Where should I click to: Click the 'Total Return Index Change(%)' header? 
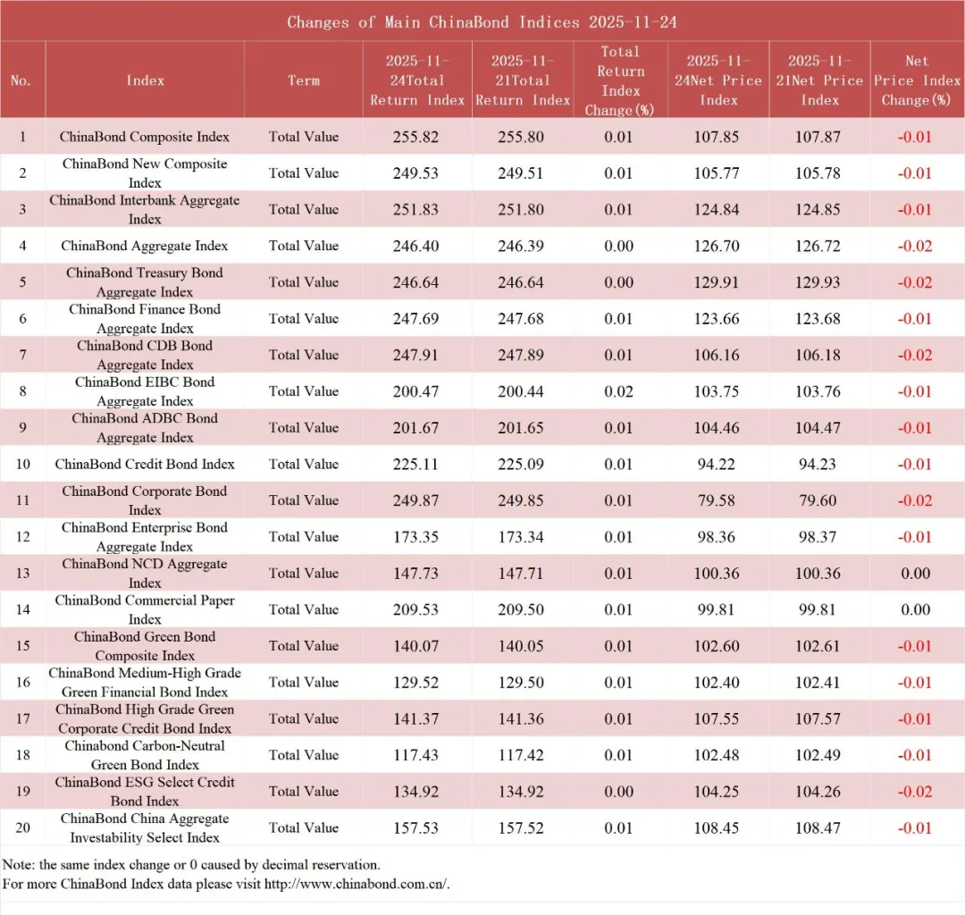tap(620, 80)
